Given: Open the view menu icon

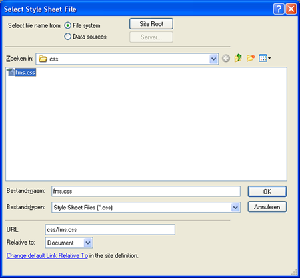Looking at the screenshot, I should pos(265,58).
